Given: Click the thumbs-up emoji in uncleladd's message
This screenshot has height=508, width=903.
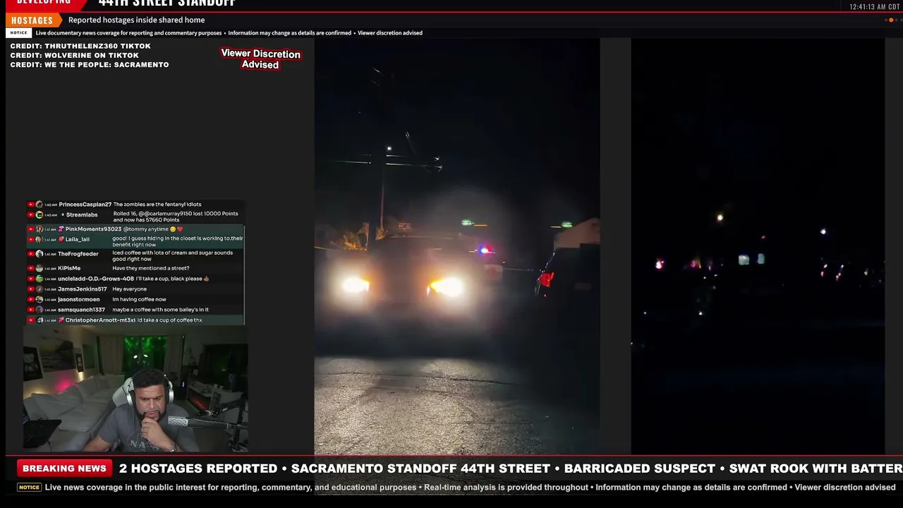Looking at the screenshot, I should coord(206,279).
